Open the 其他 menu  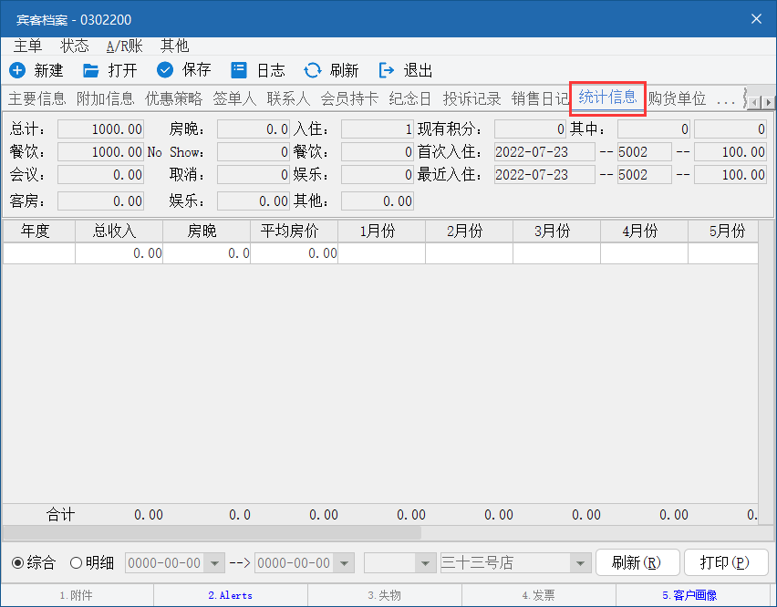174,46
